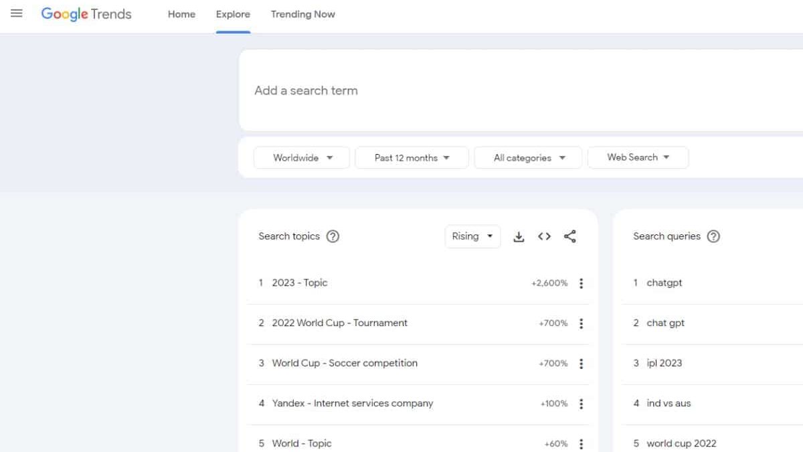
Task: Open the world cup 2022 query
Action: pyautogui.click(x=681, y=443)
